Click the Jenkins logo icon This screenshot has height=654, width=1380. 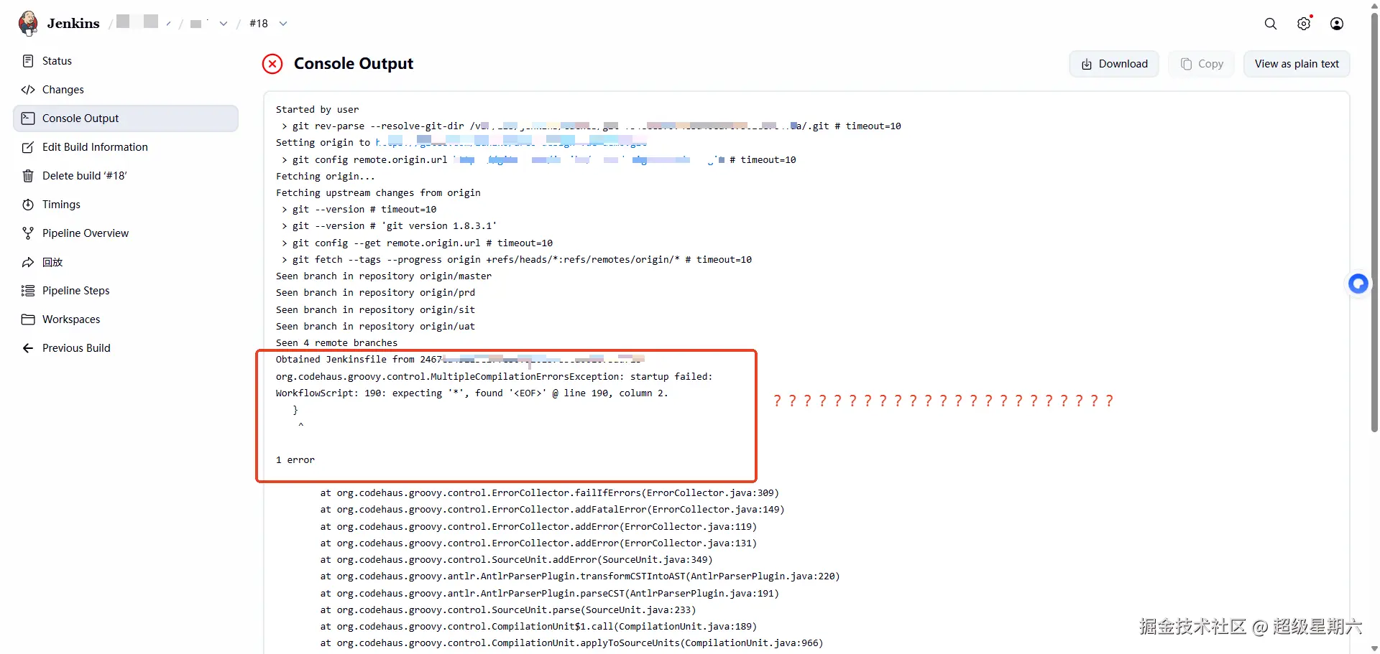pos(29,23)
